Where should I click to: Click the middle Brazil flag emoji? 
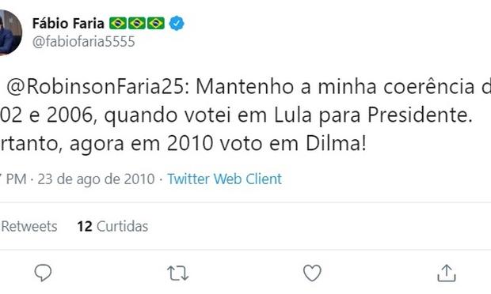137,23
